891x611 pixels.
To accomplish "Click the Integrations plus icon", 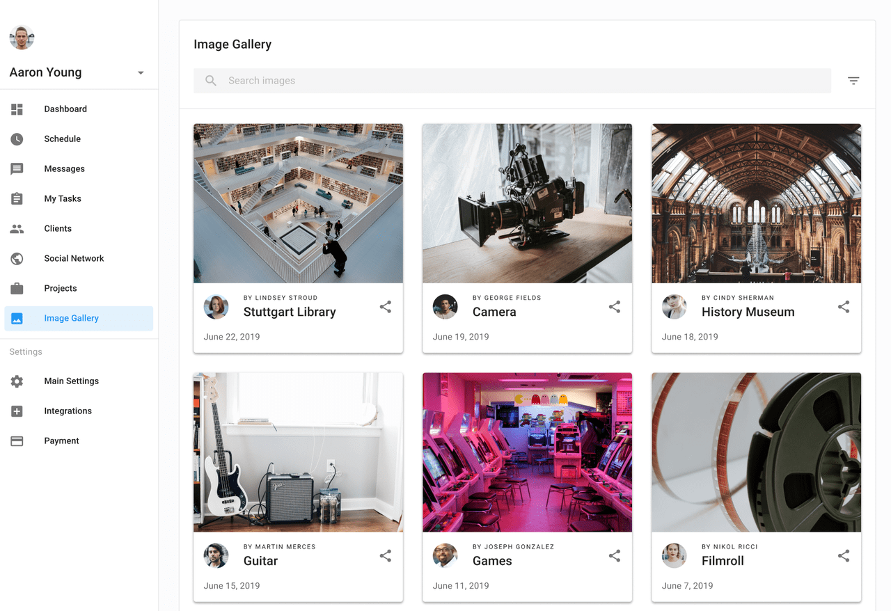I will coord(17,411).
